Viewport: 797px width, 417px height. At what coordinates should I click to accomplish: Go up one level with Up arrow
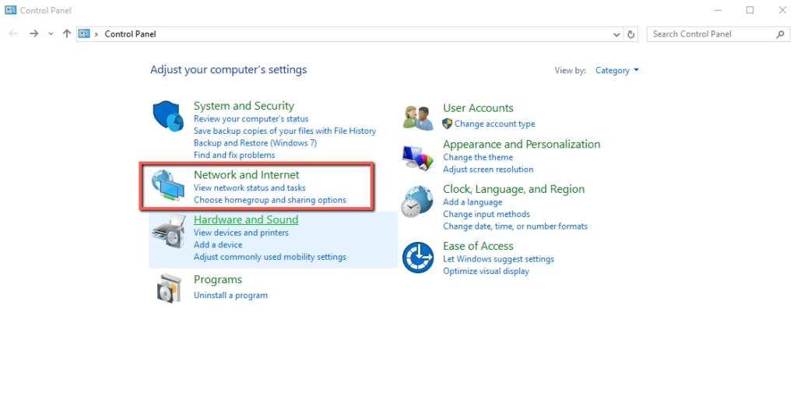(67, 34)
